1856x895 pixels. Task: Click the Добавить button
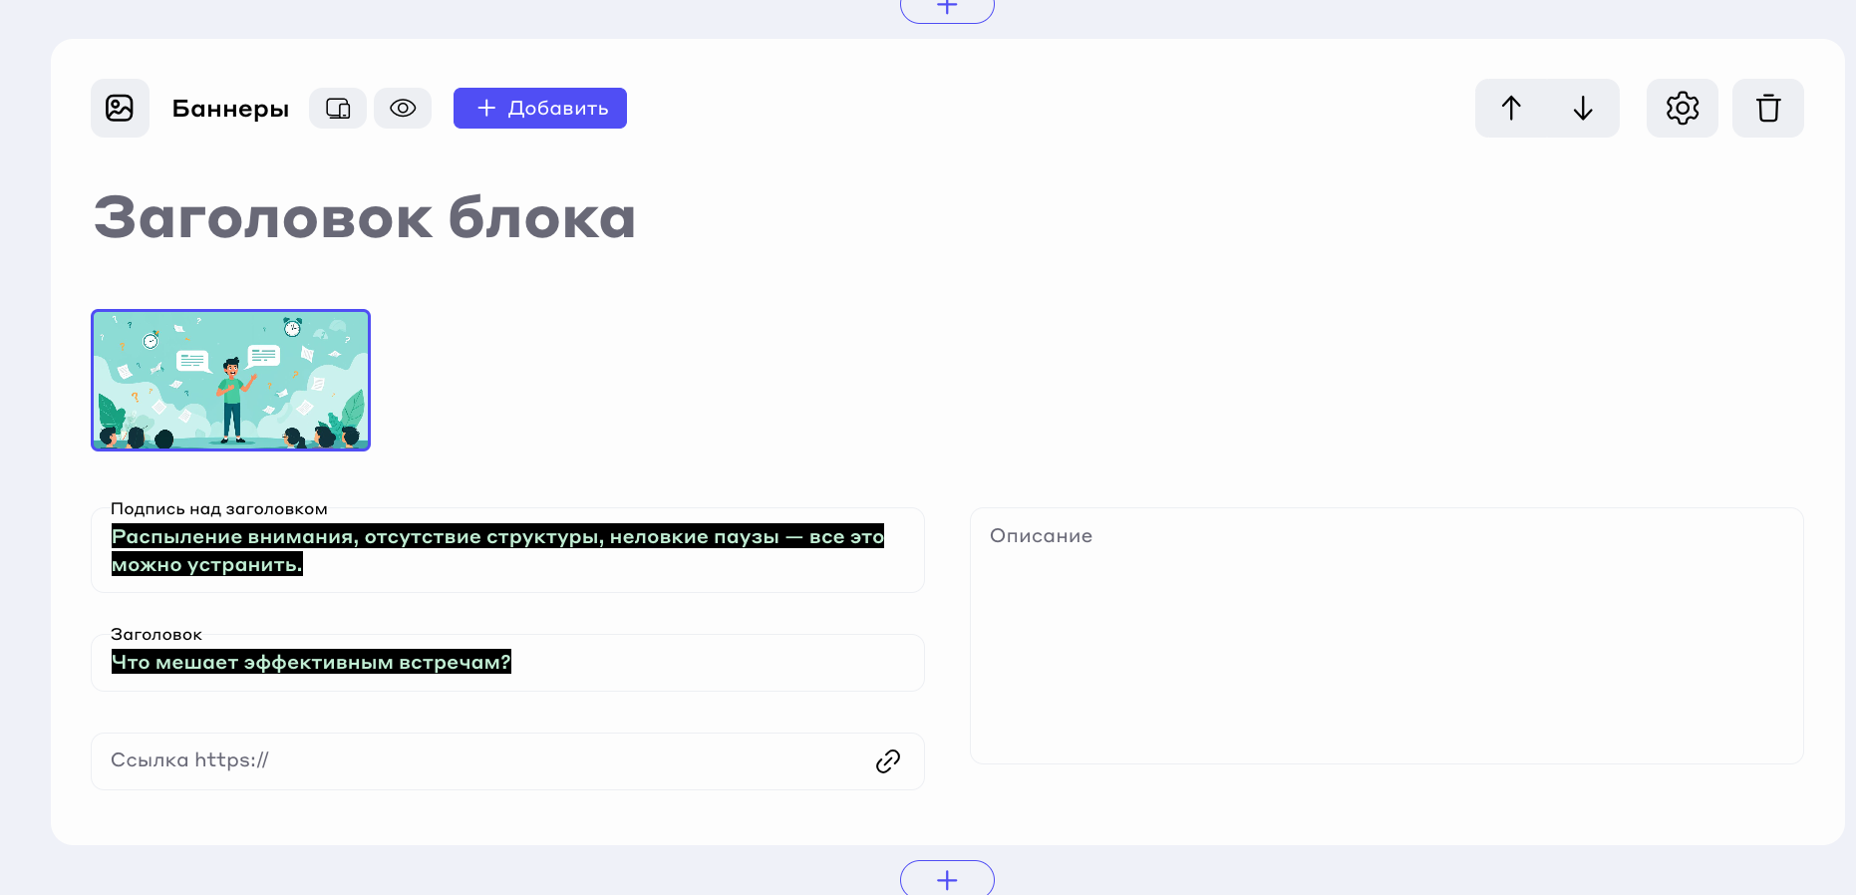point(539,108)
